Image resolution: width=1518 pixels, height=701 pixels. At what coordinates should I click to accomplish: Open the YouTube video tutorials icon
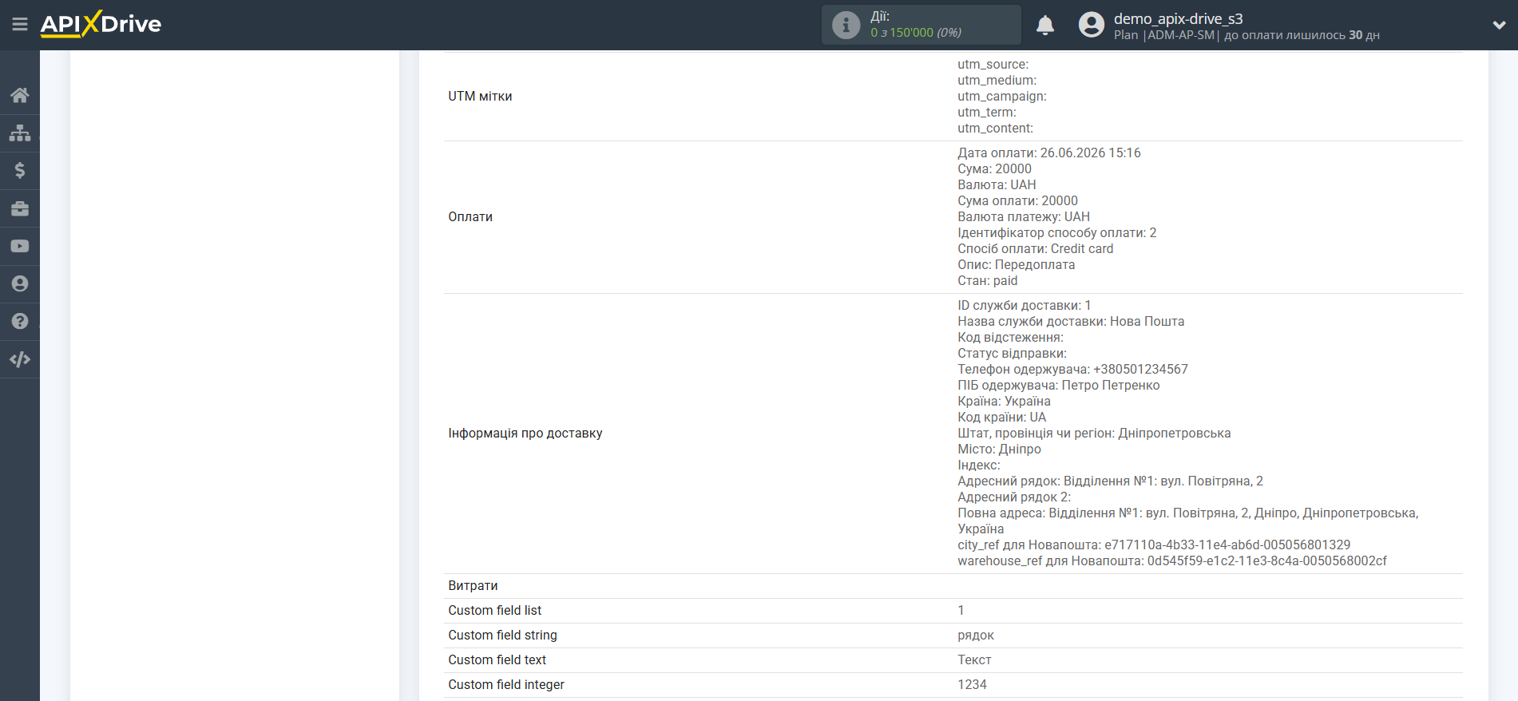20,246
